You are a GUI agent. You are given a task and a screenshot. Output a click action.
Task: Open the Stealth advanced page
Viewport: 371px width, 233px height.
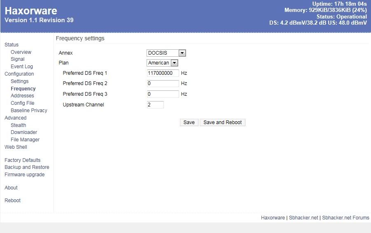click(18, 125)
